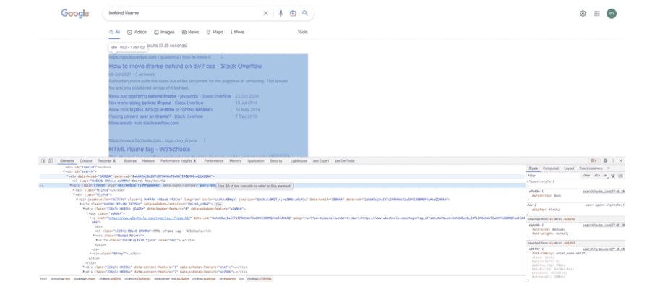This screenshot has width=647, height=287.
Task: Toggle the :hov element state panel
Action: [x=586, y=176]
